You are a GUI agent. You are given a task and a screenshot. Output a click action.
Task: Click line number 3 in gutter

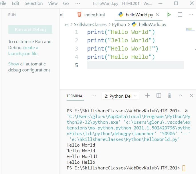click(x=76, y=49)
